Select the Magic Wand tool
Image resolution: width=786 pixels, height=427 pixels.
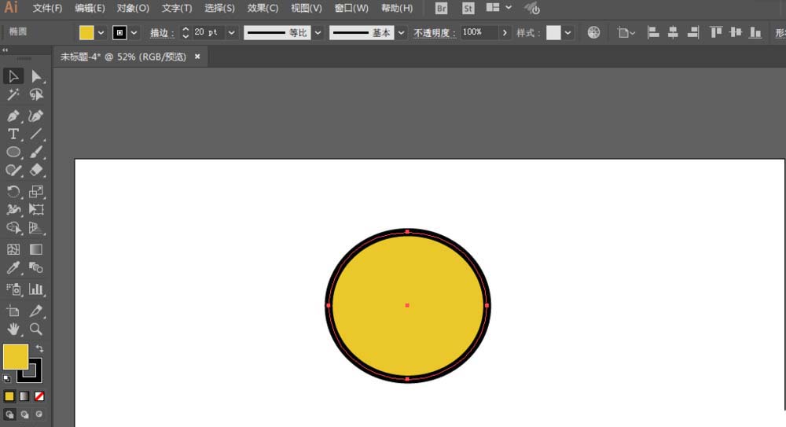coord(13,95)
